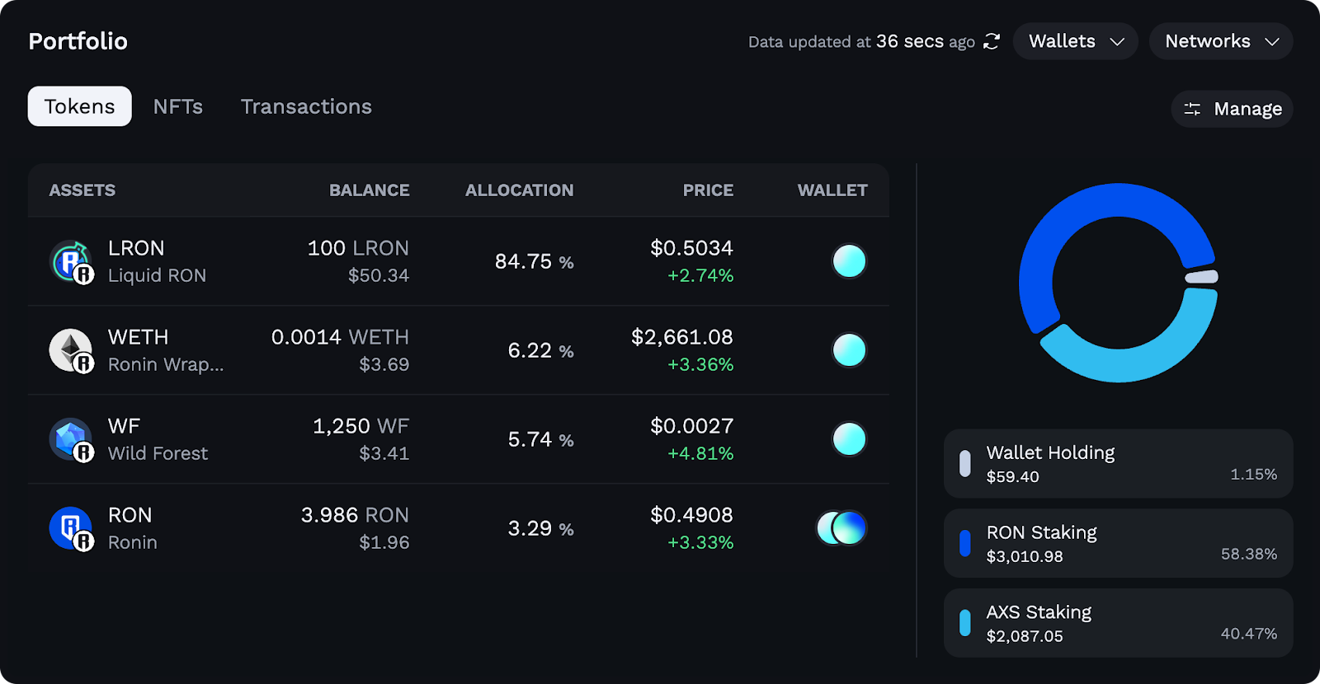Viewport: 1320px width, 684px height.
Task: Toggle the wallet indicator for WETH row
Action: [849, 349]
